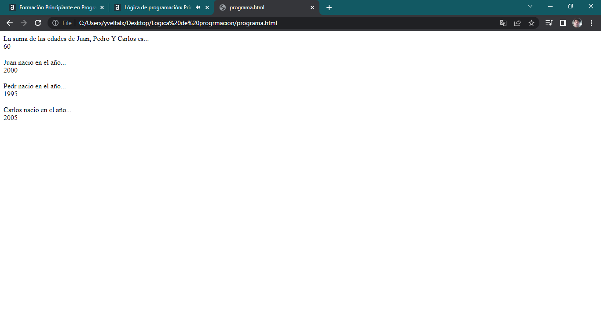Click text 'Carlos nacio en el año...'
The image size is (601, 320).
[37, 110]
